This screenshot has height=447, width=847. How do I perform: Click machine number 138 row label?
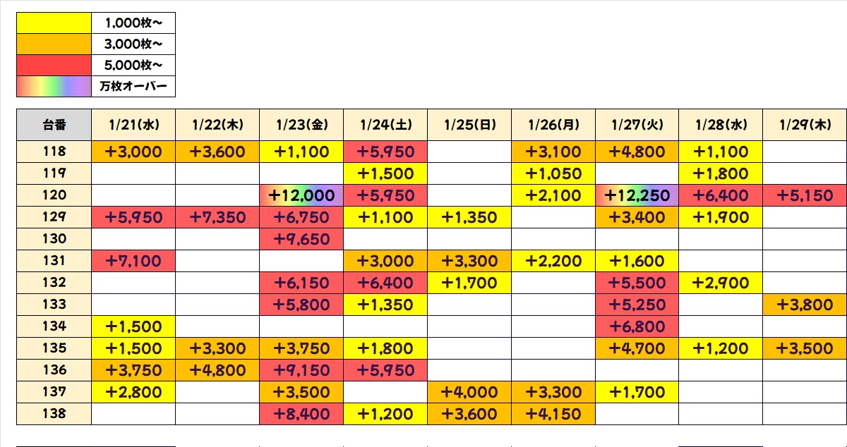54,414
